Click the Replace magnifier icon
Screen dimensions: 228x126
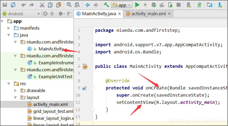click(x=77, y=5)
